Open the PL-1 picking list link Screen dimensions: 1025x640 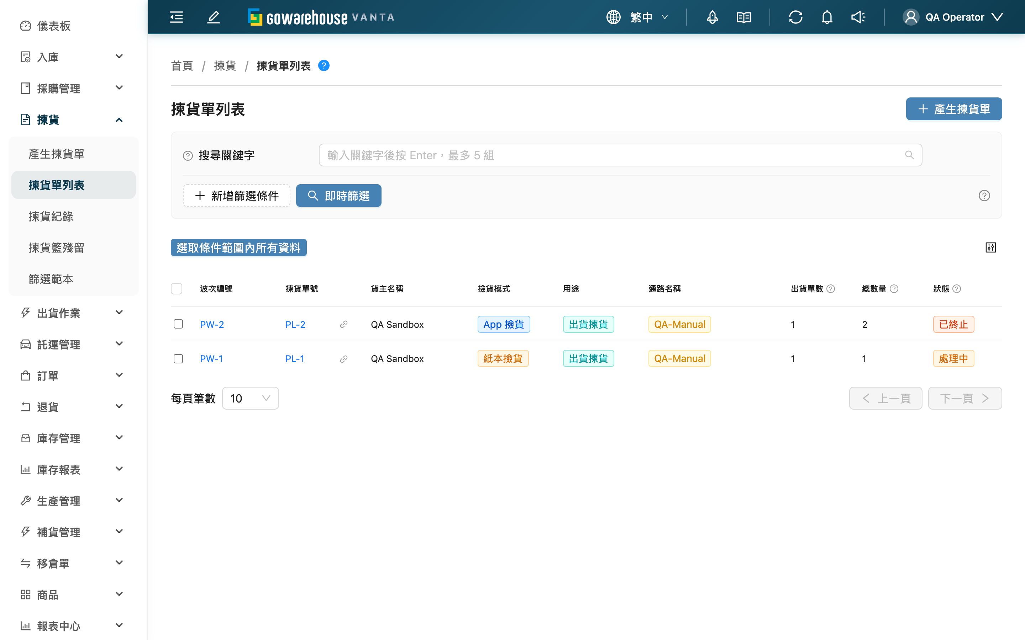295,358
